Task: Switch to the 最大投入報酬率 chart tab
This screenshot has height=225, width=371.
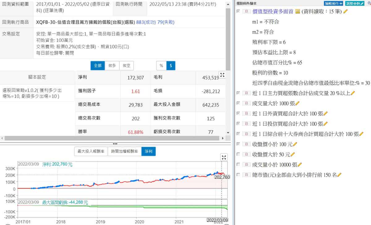Action: (91, 152)
